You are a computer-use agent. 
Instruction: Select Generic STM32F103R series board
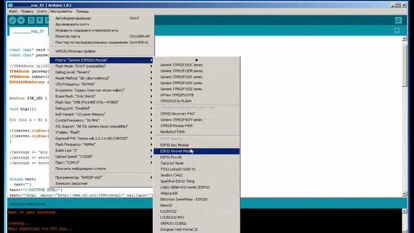(x=197, y=71)
